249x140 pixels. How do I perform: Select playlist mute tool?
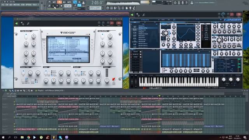pyautogui.click(x=18, y=91)
